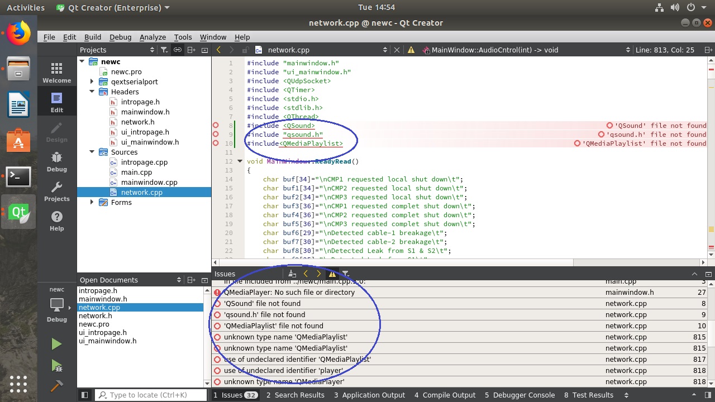The image size is (715, 402).
Task: Open the Build menu
Action: (93, 37)
